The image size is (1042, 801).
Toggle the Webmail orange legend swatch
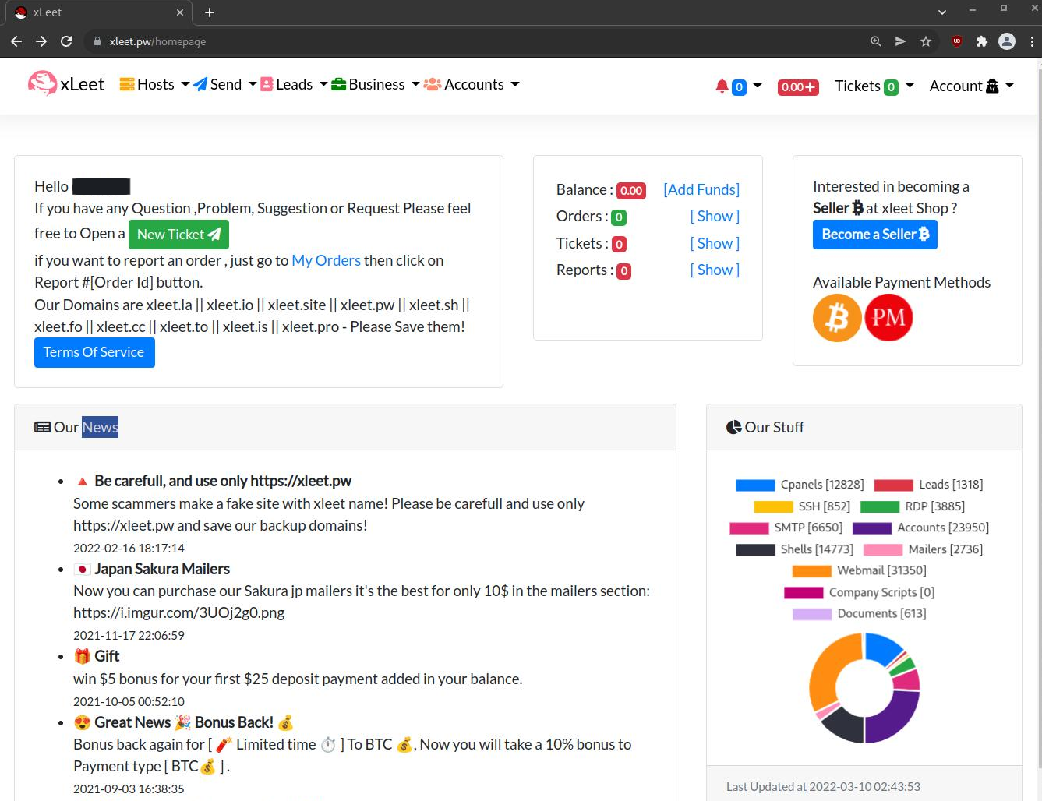pos(811,570)
